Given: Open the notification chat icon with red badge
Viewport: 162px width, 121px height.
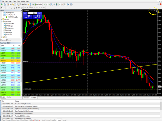Looking at the screenshot, I should [160, 4].
